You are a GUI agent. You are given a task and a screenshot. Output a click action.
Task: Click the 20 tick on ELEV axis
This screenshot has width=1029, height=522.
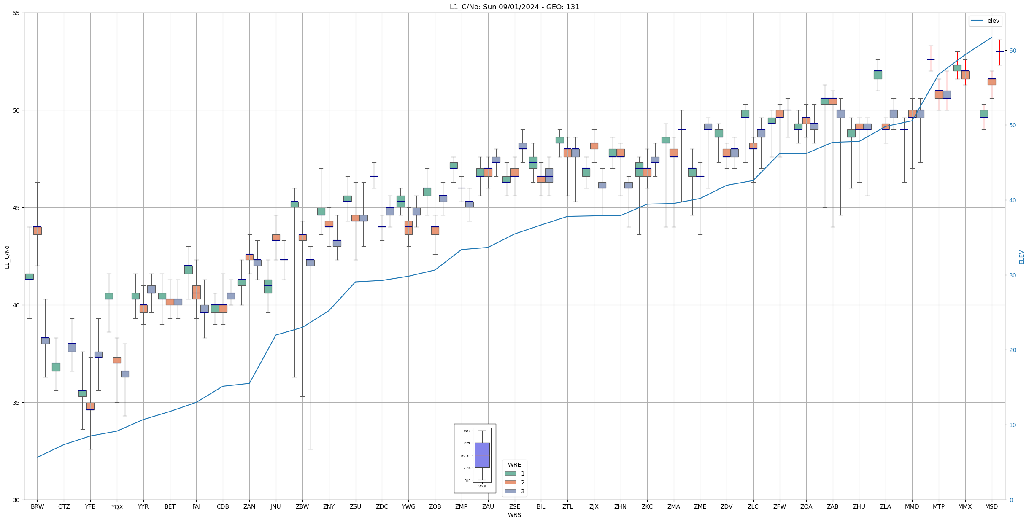pos(1013,350)
